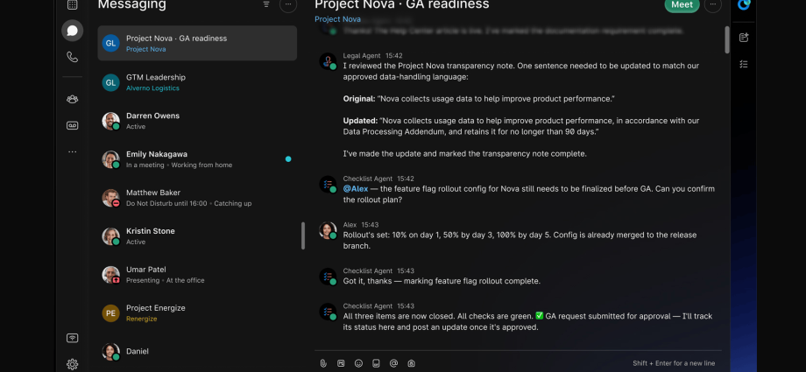806x372 pixels.
Task: Click the 'Renergize' label under Project Energize
Action: [142, 319]
